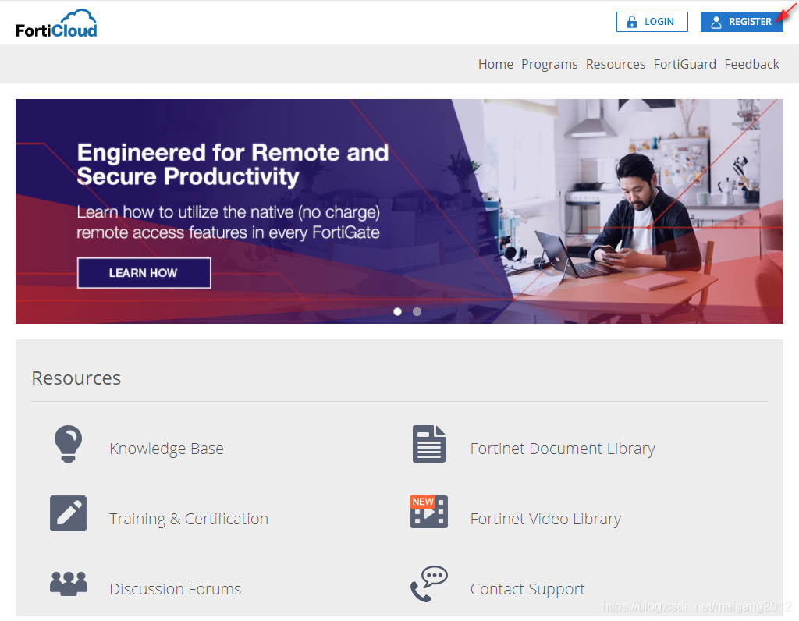The image size is (799, 621).
Task: Select the first carousel slide dot
Action: tap(397, 312)
